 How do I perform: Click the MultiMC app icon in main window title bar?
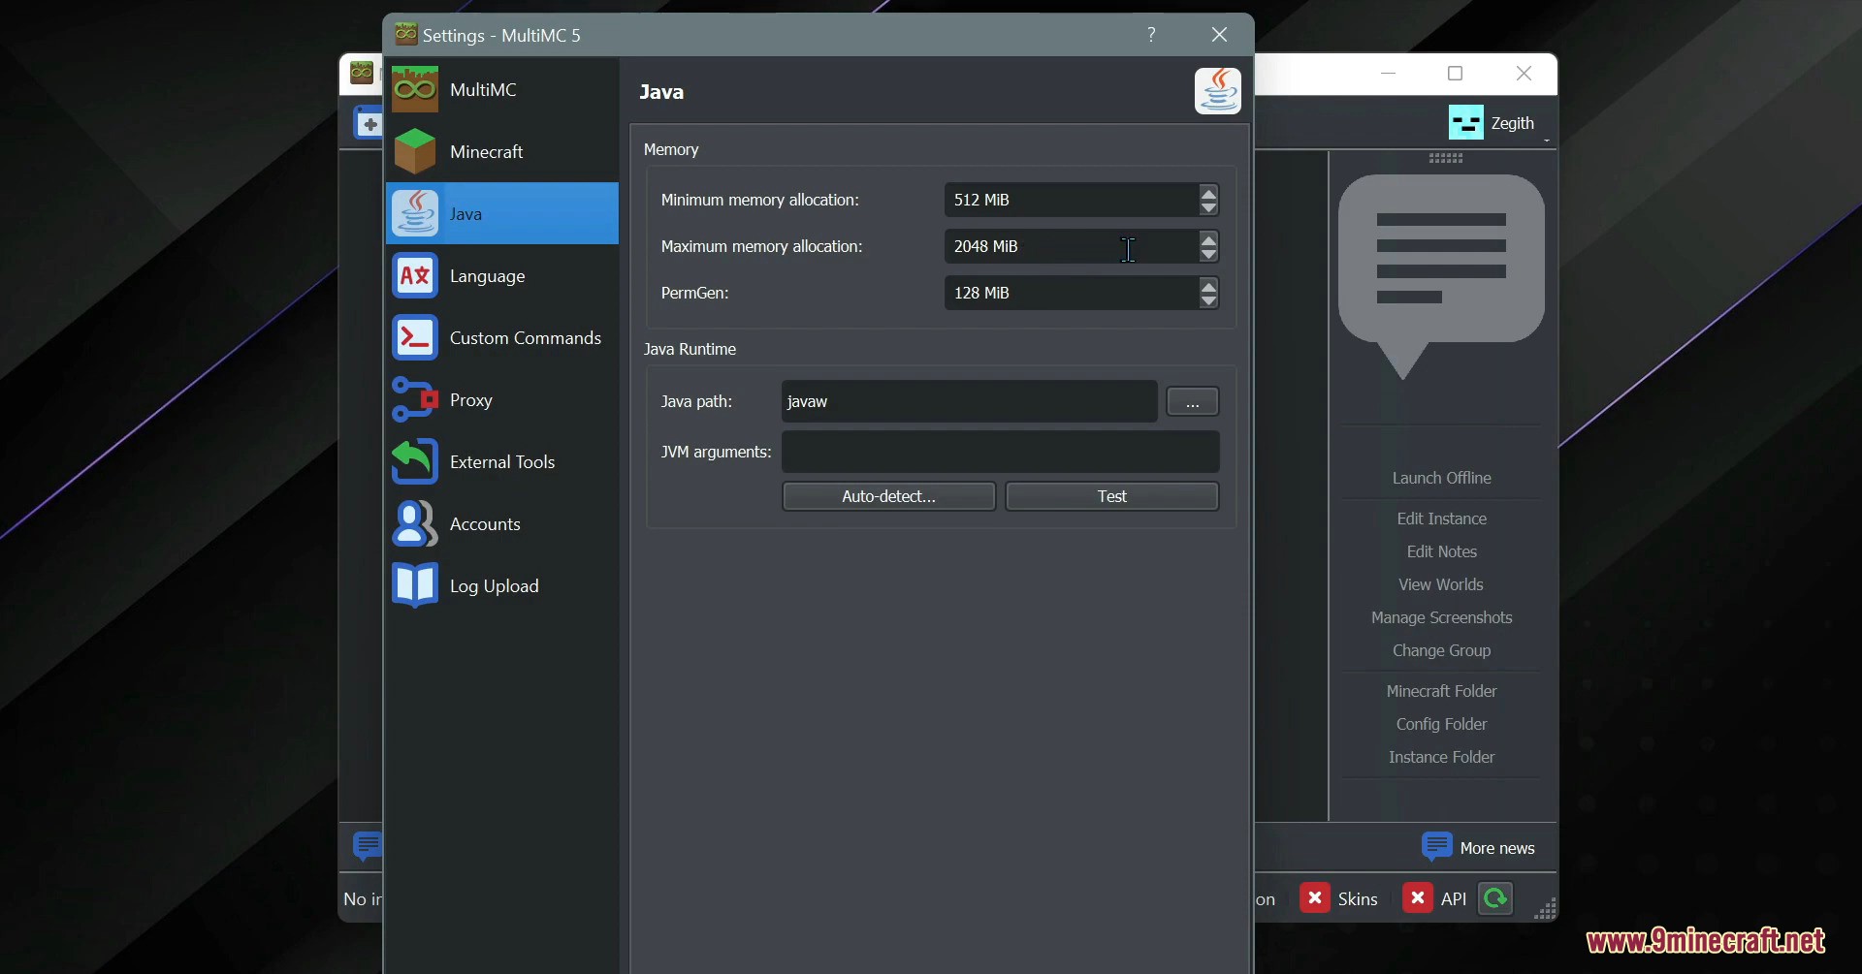point(362,72)
